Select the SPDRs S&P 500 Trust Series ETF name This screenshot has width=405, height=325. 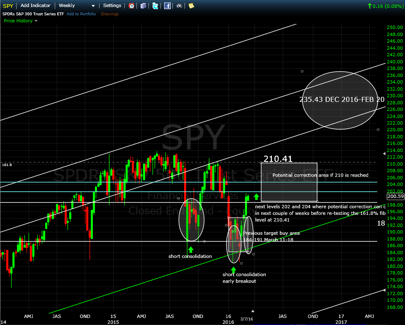[x=33, y=14]
